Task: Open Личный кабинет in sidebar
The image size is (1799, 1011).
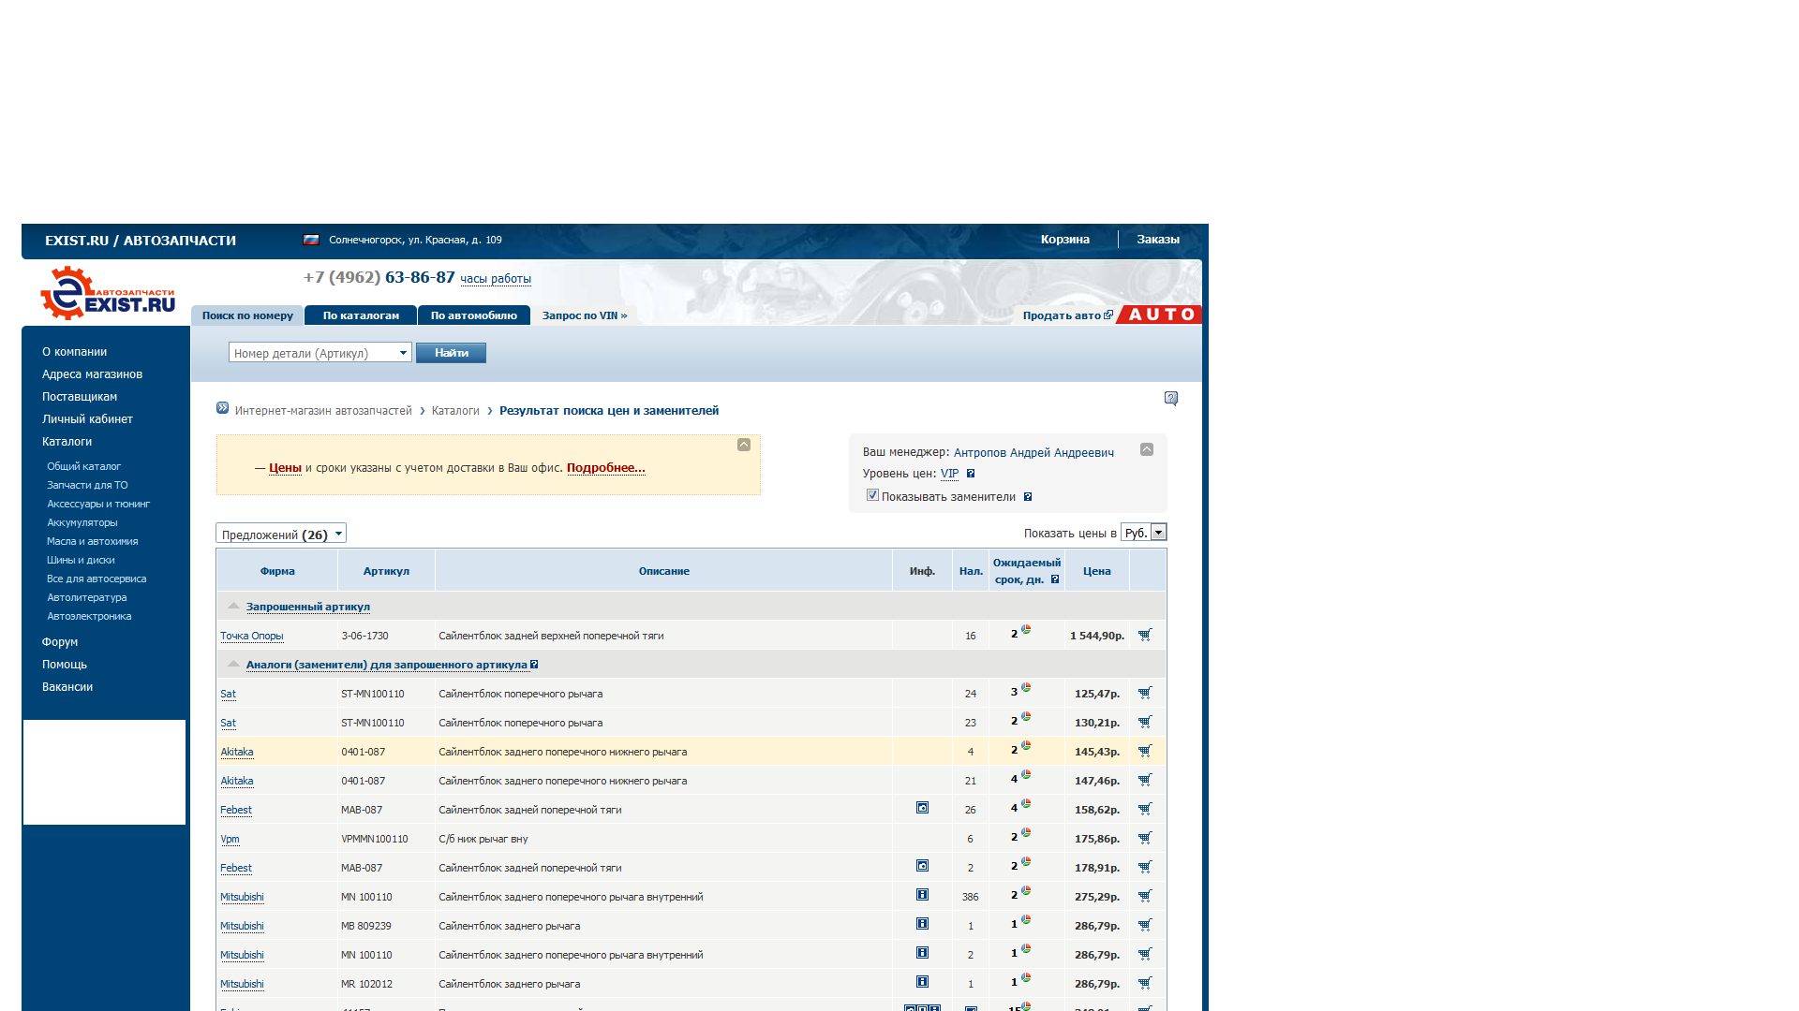Action: [x=87, y=419]
